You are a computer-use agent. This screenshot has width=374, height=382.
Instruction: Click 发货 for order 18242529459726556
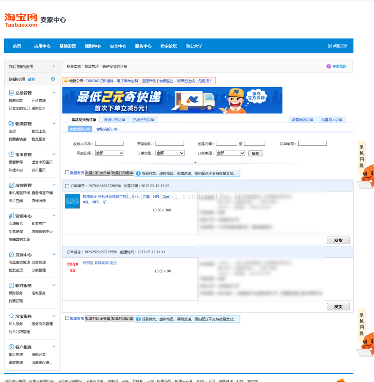pyautogui.click(x=338, y=306)
